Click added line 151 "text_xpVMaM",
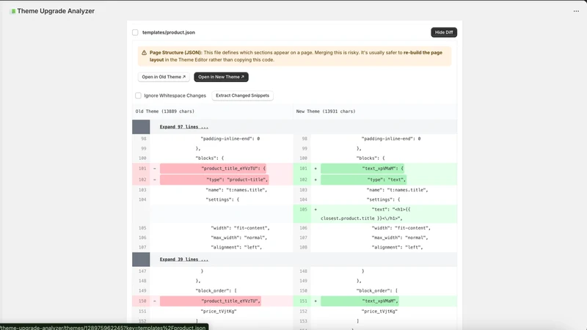This screenshot has height=330, width=587. pos(360,301)
